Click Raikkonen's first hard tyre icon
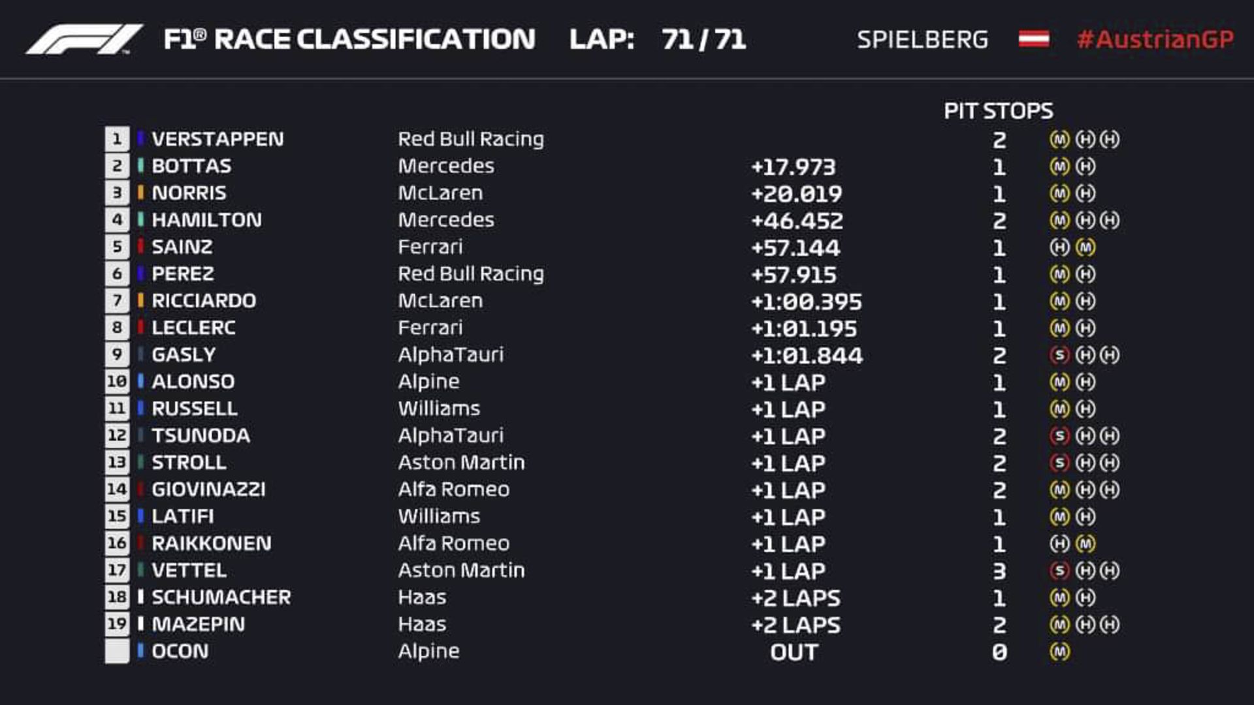Image resolution: width=1254 pixels, height=705 pixels. pos(1059,543)
